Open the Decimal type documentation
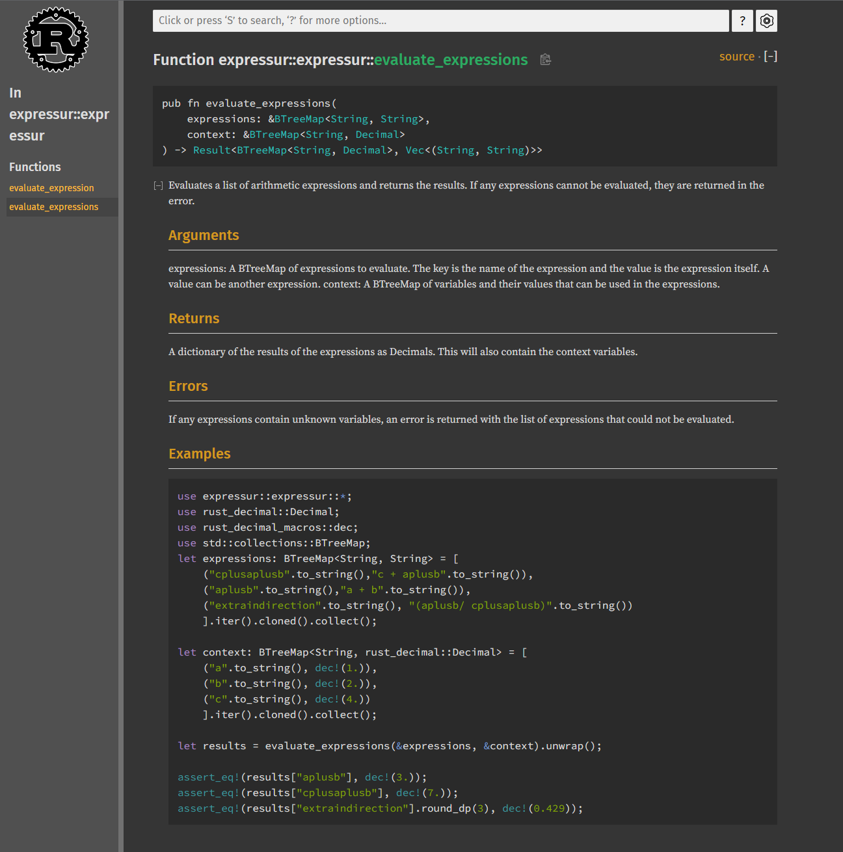Image resolution: width=843 pixels, height=852 pixels. [x=377, y=134]
